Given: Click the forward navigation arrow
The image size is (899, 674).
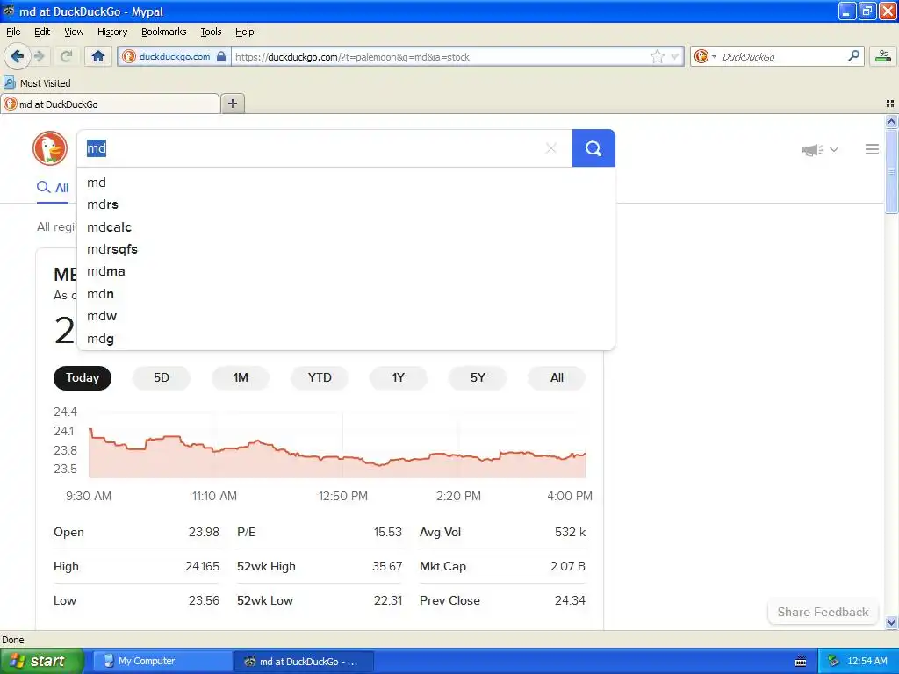Looking at the screenshot, I should pyautogui.click(x=39, y=56).
